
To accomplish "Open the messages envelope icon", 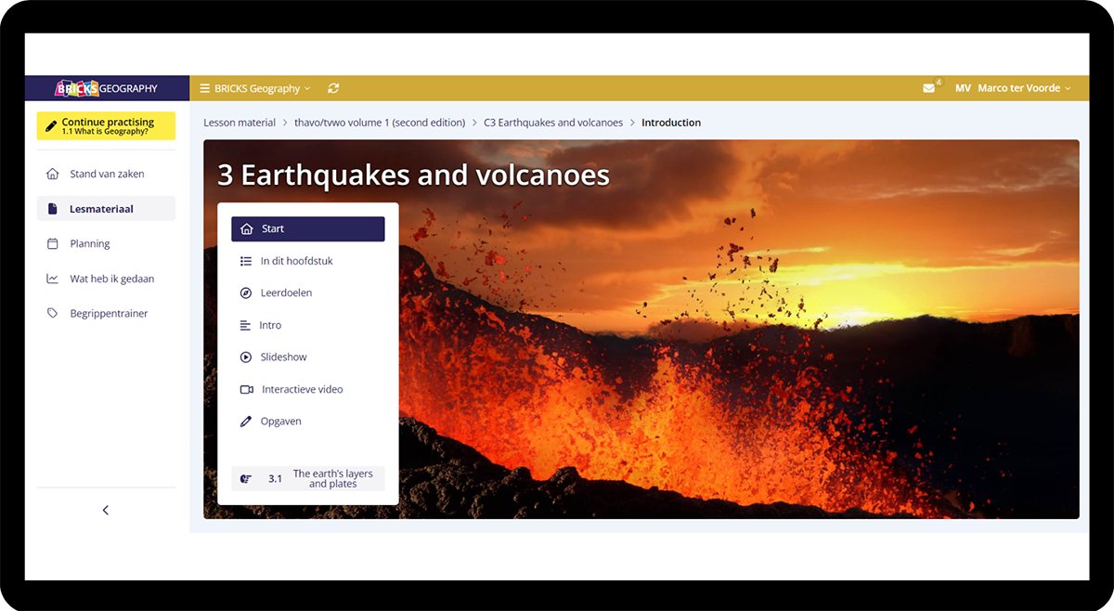I will (x=929, y=88).
